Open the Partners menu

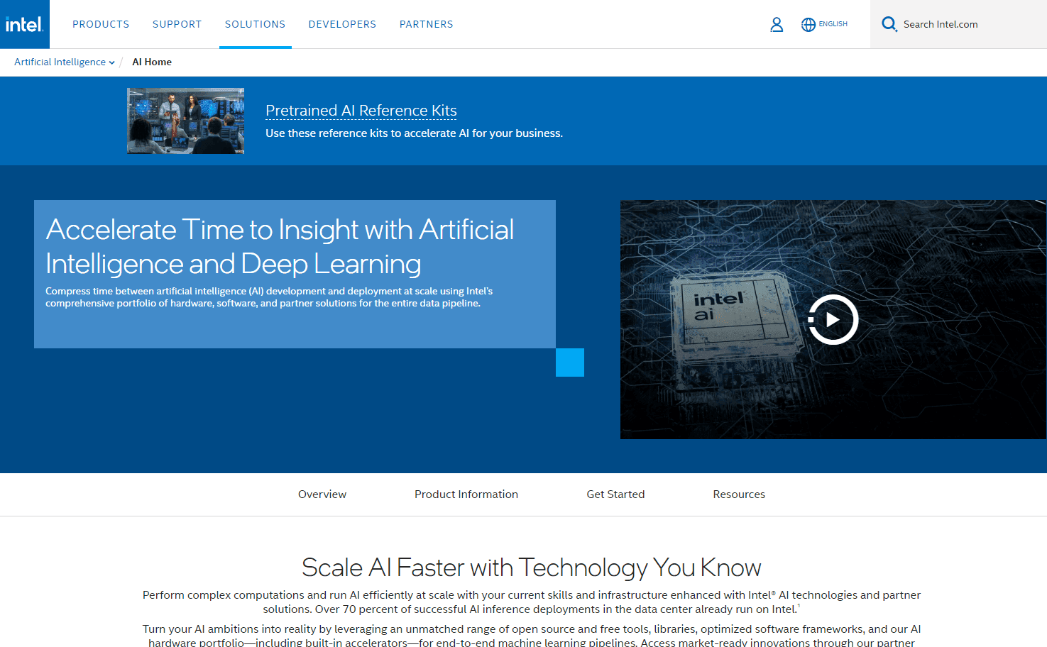tap(426, 24)
